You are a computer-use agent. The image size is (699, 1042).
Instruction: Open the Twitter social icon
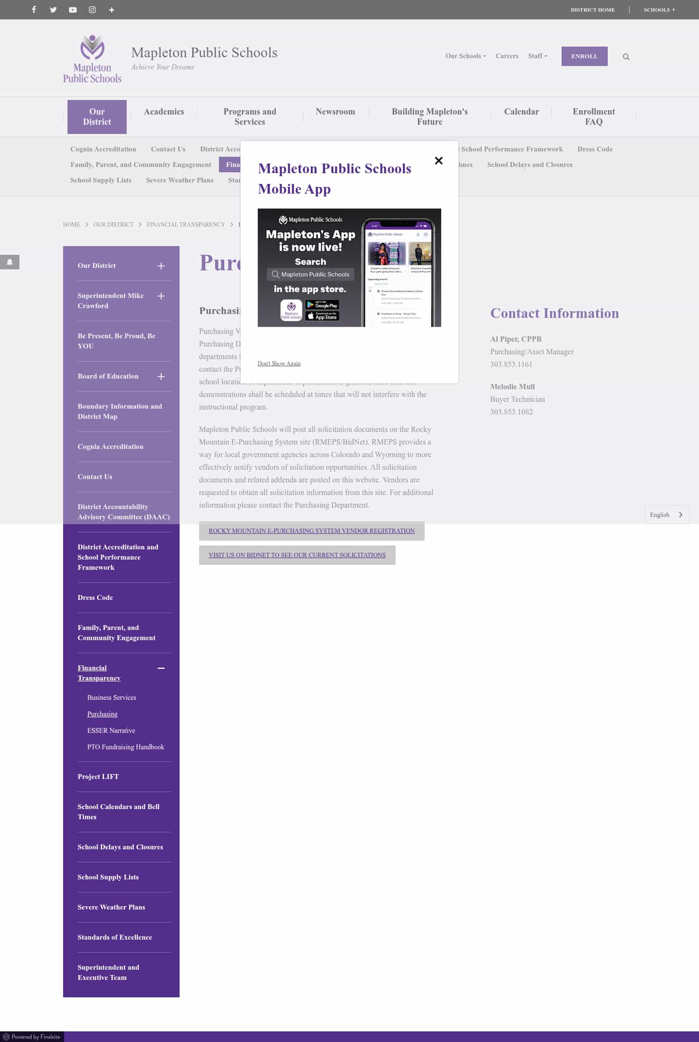[53, 10]
